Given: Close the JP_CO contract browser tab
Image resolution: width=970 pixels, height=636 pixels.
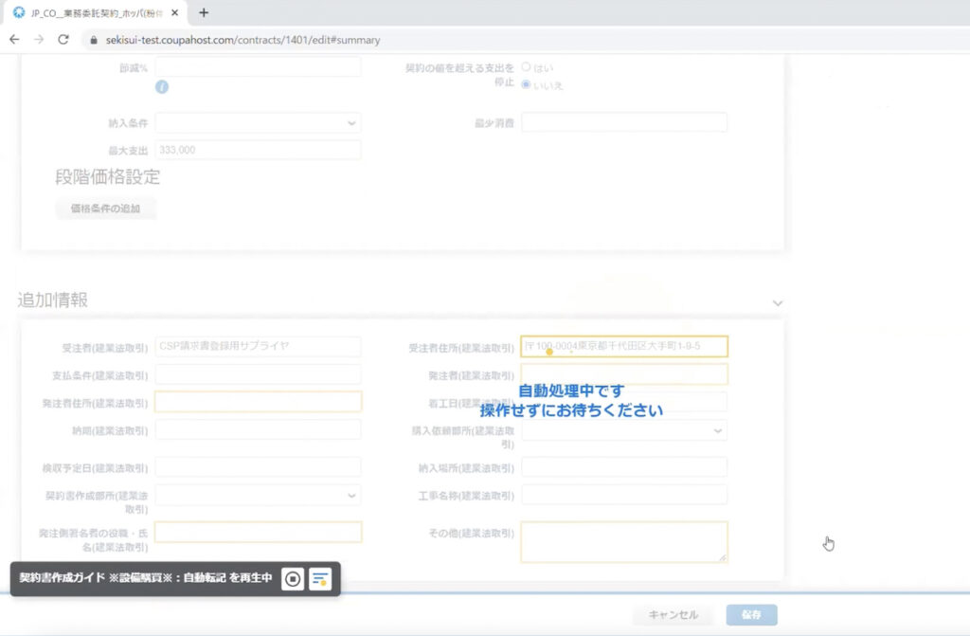Looking at the screenshot, I should coord(175,13).
